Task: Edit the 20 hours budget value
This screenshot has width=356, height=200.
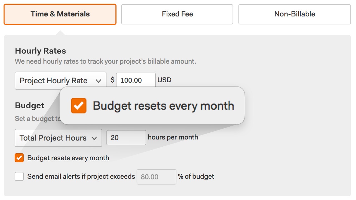Action: [126, 137]
